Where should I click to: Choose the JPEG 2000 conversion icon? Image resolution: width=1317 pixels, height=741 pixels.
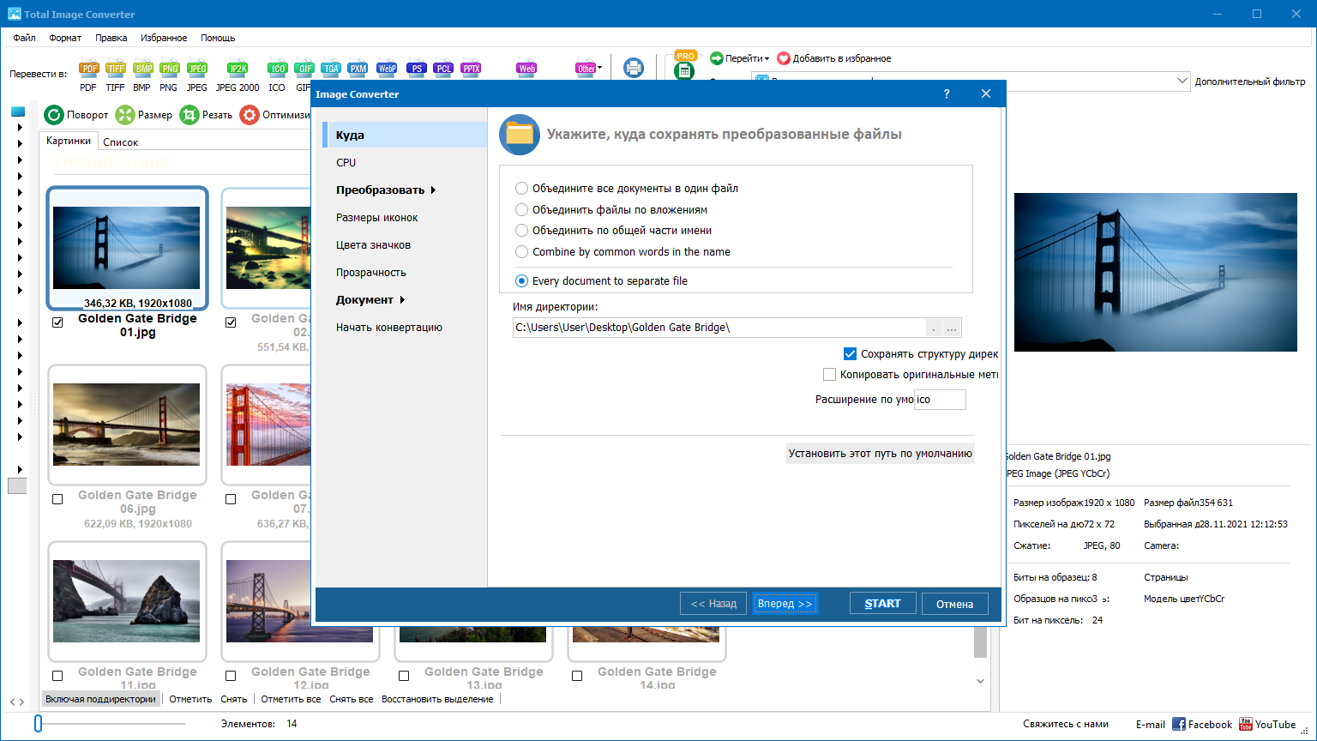point(237,69)
